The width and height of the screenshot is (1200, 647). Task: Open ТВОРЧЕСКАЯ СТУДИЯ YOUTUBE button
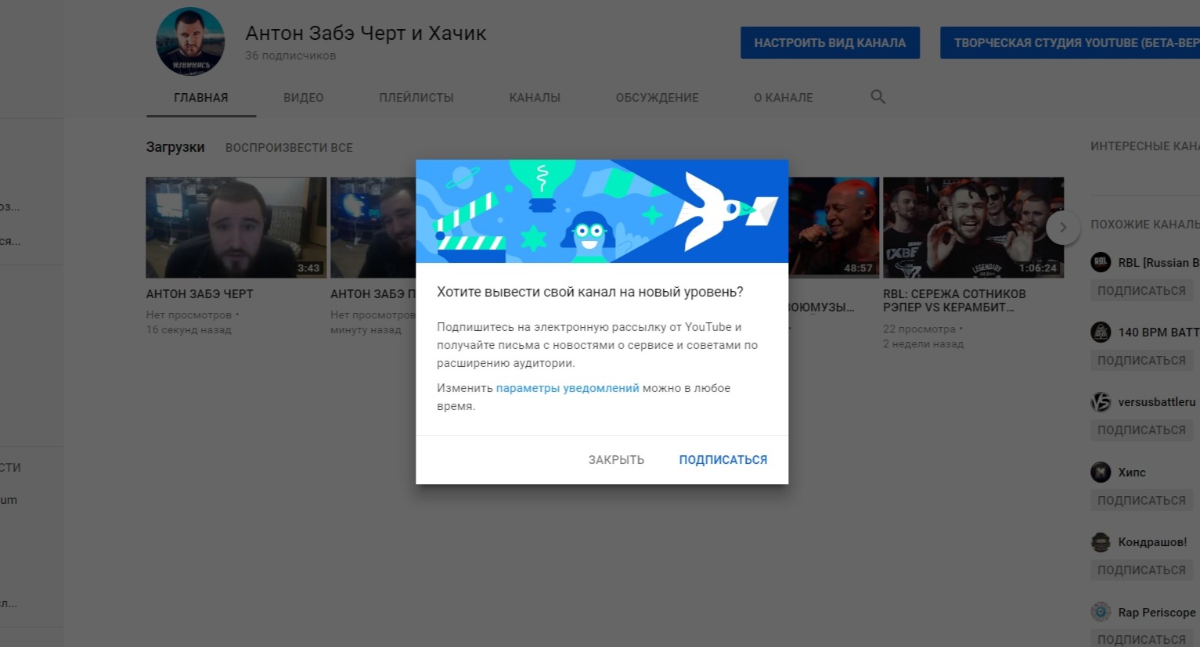(1070, 43)
